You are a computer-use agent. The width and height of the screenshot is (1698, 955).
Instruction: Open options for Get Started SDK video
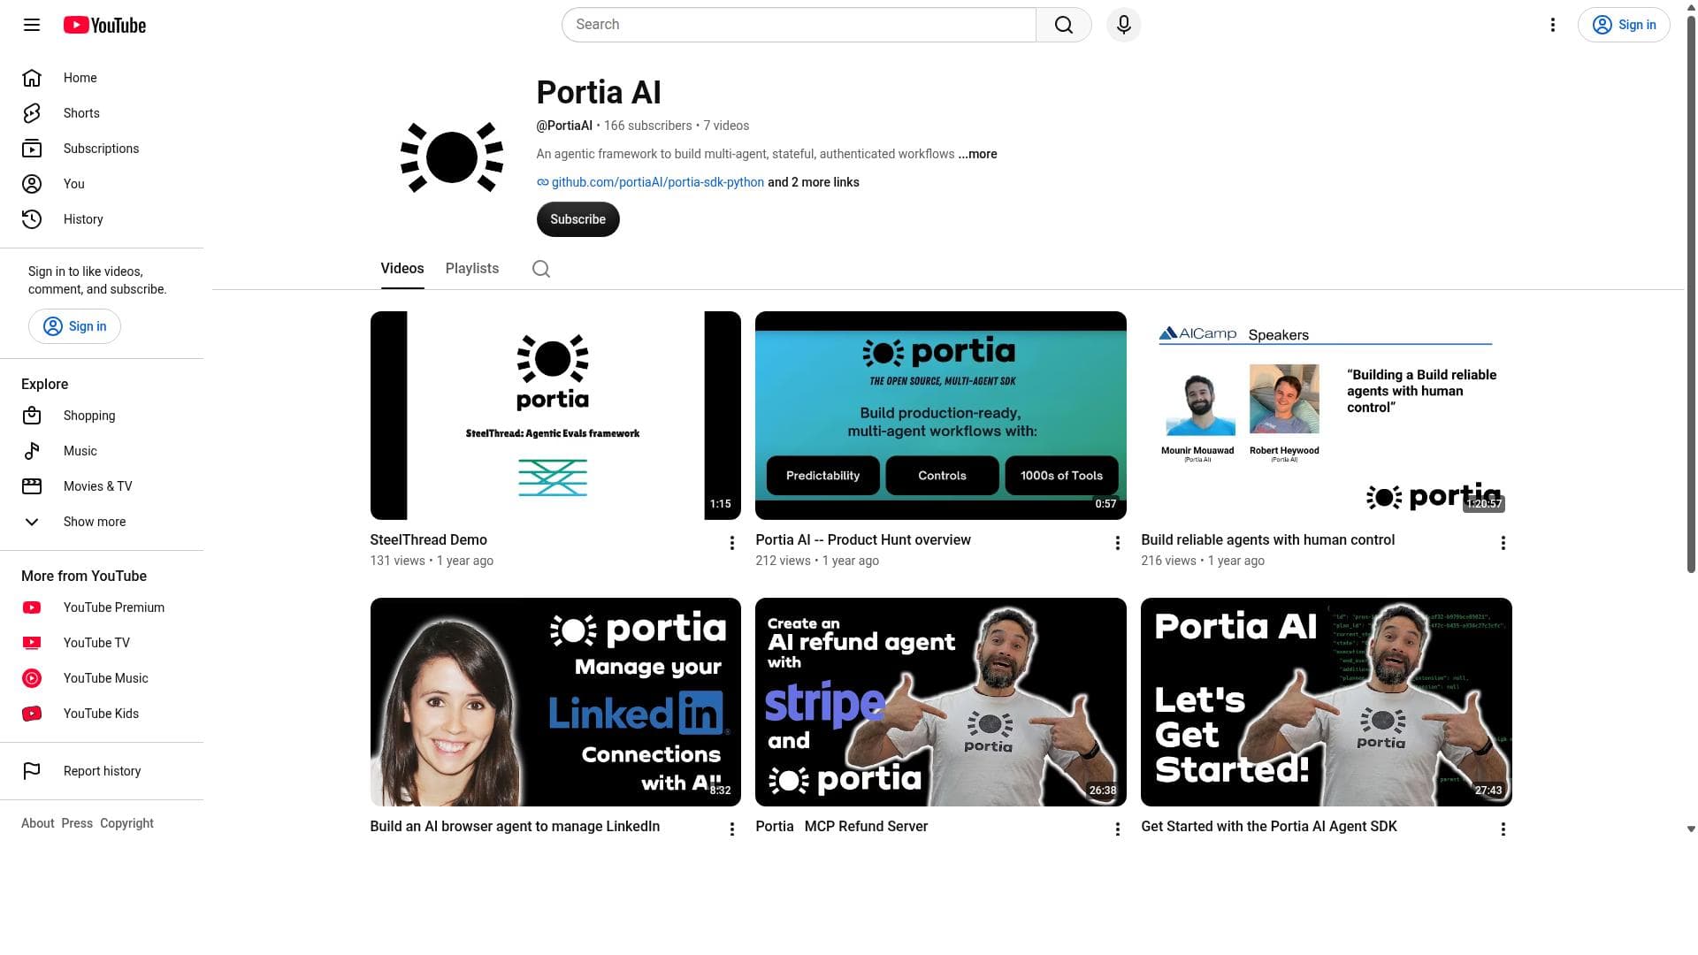[x=1503, y=829]
